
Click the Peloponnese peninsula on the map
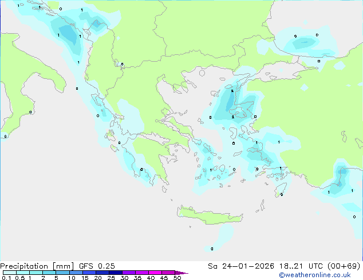tap(149, 159)
